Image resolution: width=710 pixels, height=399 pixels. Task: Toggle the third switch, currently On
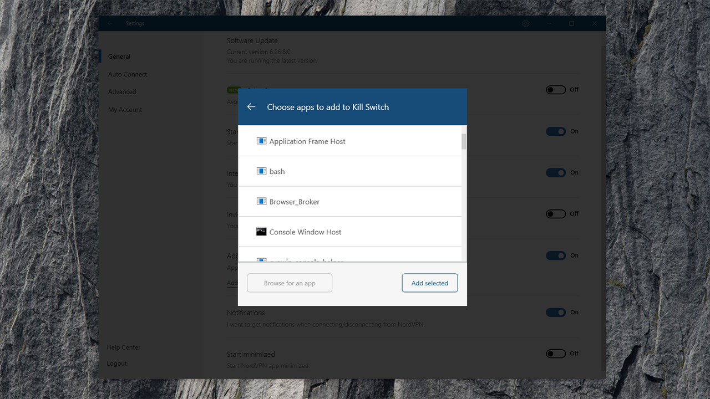[556, 173]
